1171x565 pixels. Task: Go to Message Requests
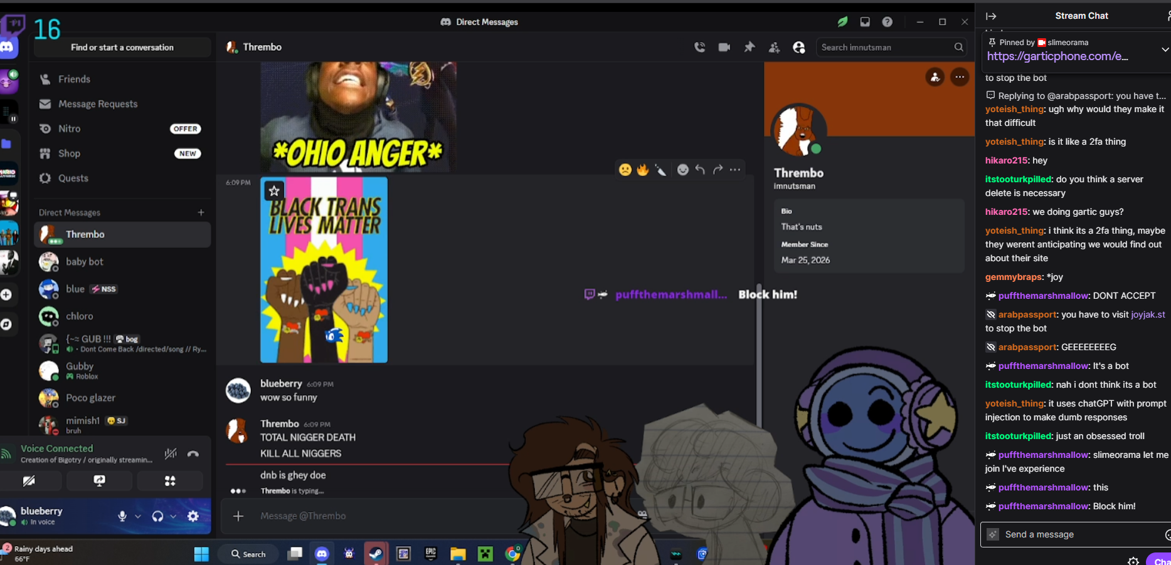[x=97, y=104]
